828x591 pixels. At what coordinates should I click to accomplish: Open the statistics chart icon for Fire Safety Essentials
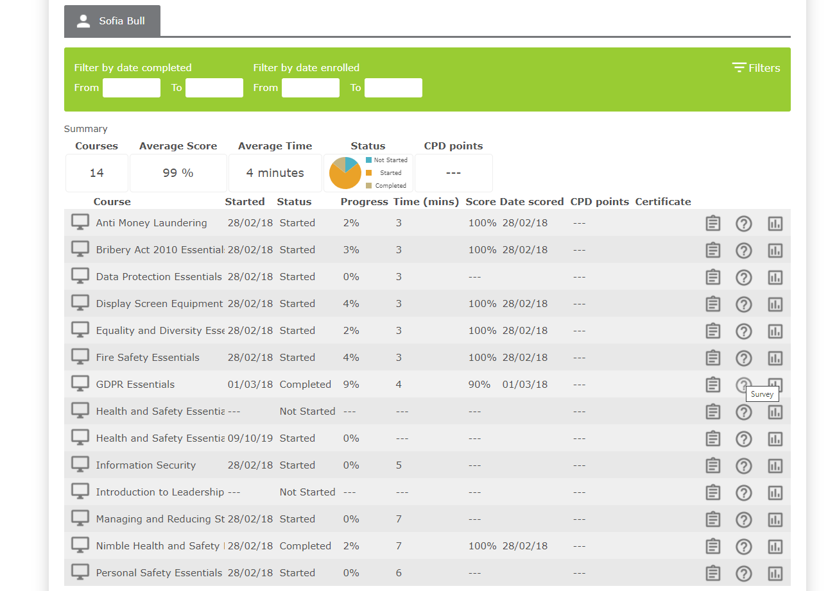click(x=775, y=358)
